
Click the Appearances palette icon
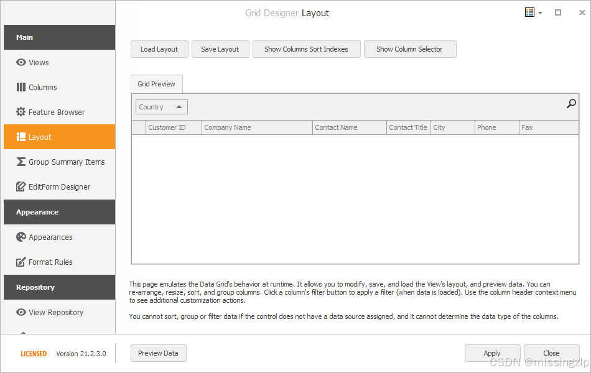[x=21, y=237]
